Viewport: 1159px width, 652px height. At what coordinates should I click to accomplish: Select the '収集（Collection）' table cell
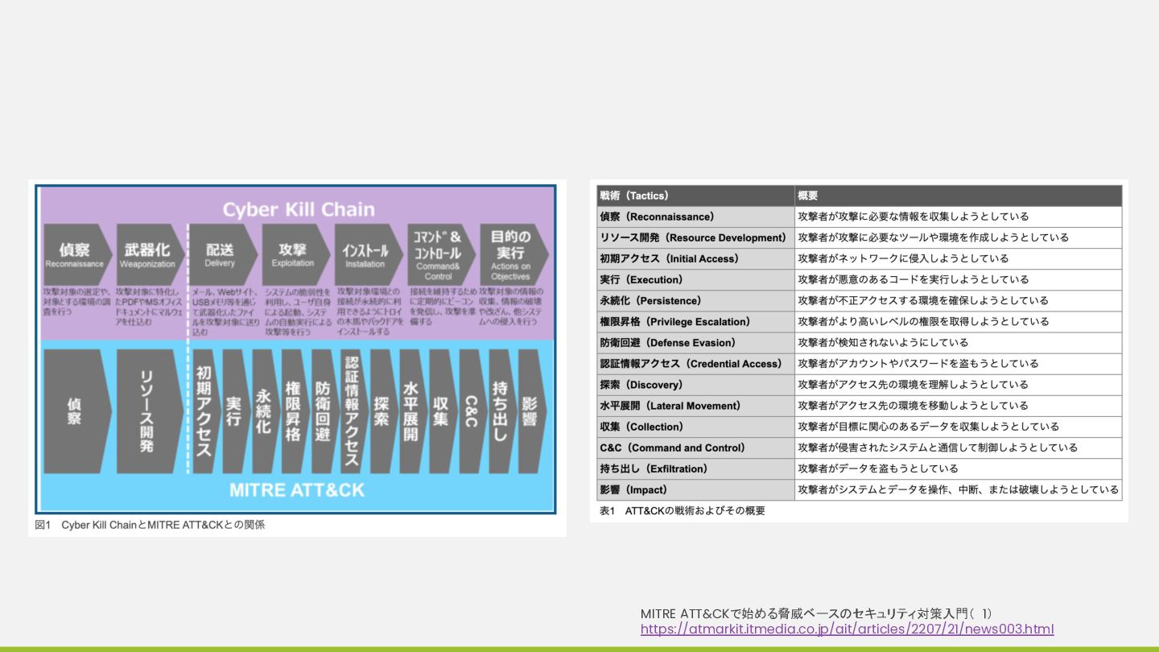(695, 427)
